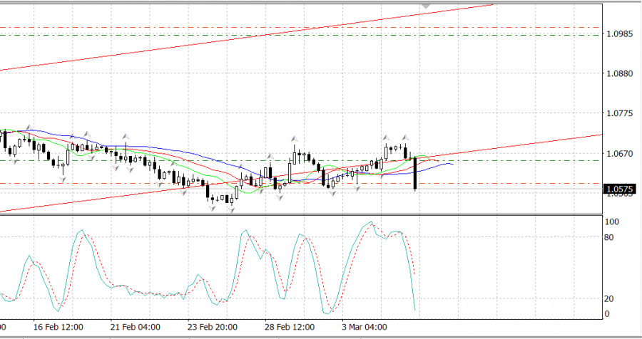The image size is (642, 339).
Task: Click the 1.0775 price axis label
Action: coord(618,114)
